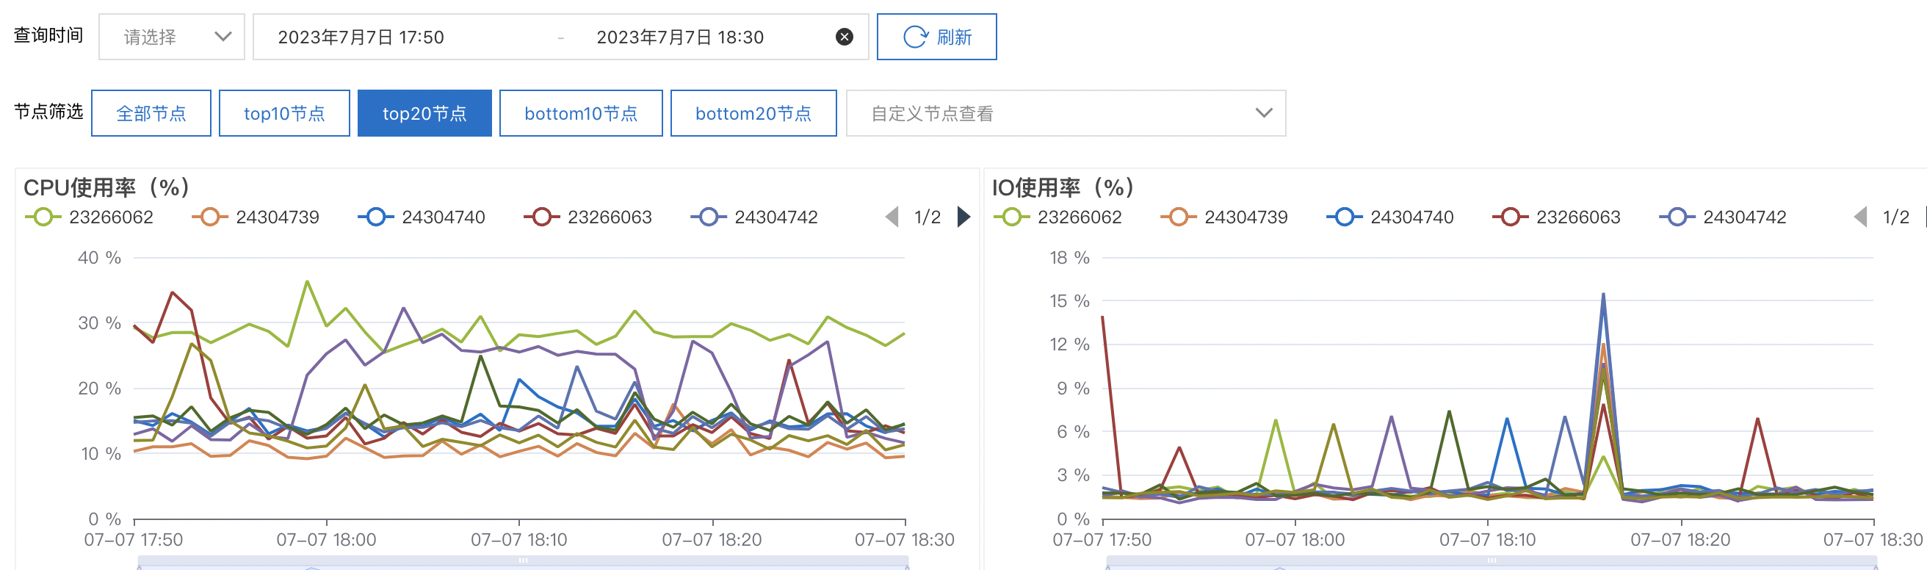Switch to bottom10节点 filter
The height and width of the screenshot is (570, 1927).
coord(580,113)
